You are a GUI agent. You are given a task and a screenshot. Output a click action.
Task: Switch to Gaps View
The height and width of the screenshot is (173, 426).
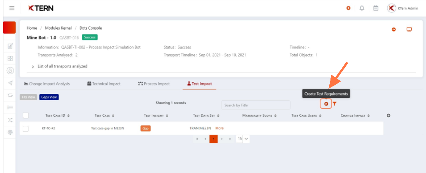49,97
